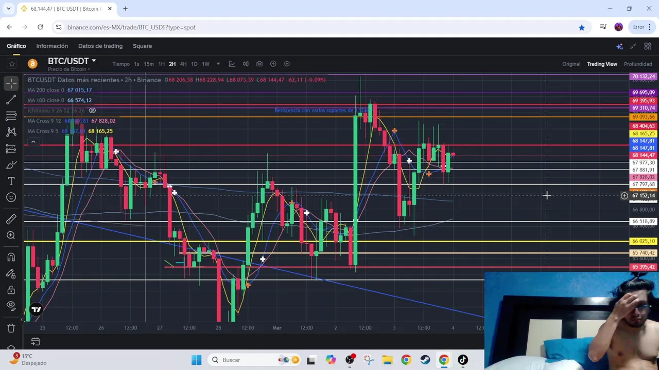Select the MA Cross 9 5 indicator
Viewport: 659px width, 370px height.
[x=43, y=131]
